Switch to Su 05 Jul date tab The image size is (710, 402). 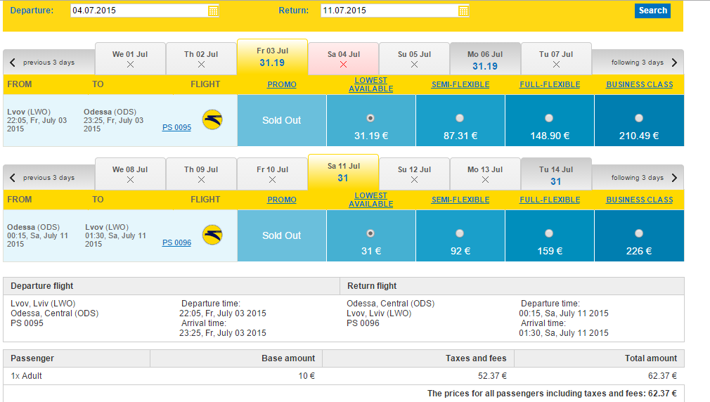pos(414,59)
